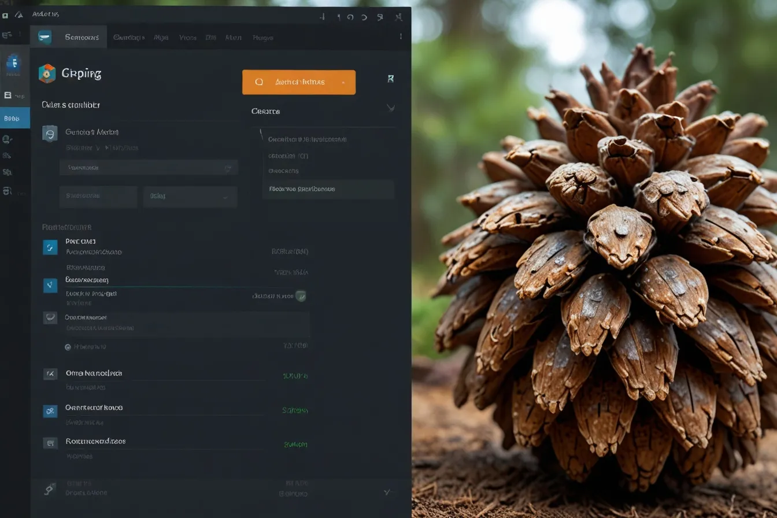
Task: Collapse the Crearts section chevron
Action: [x=390, y=108]
